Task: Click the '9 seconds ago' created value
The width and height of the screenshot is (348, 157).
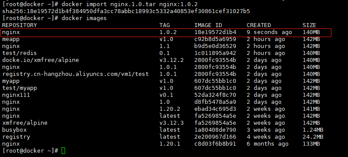Action: point(269,32)
